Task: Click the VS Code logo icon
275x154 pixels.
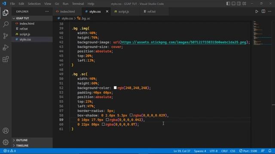Action: pos(4,3)
